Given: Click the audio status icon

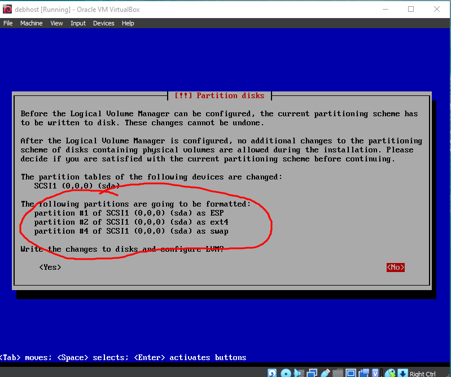Looking at the screenshot, I should [299, 373].
